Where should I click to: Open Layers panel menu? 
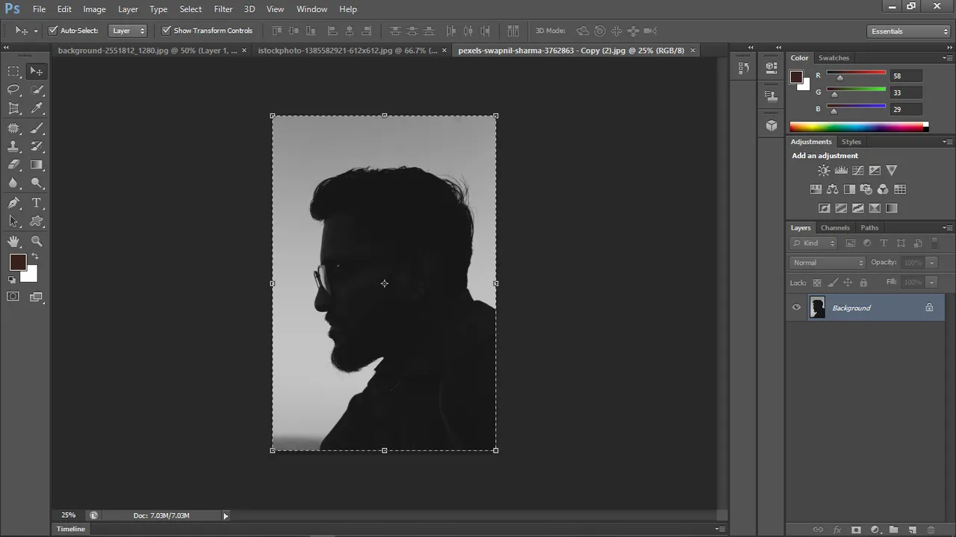946,227
